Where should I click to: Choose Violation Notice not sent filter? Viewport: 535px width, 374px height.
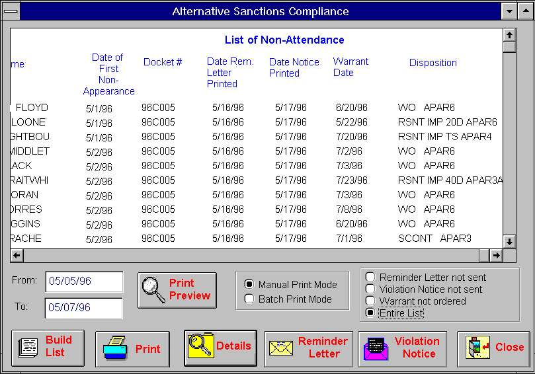click(371, 289)
